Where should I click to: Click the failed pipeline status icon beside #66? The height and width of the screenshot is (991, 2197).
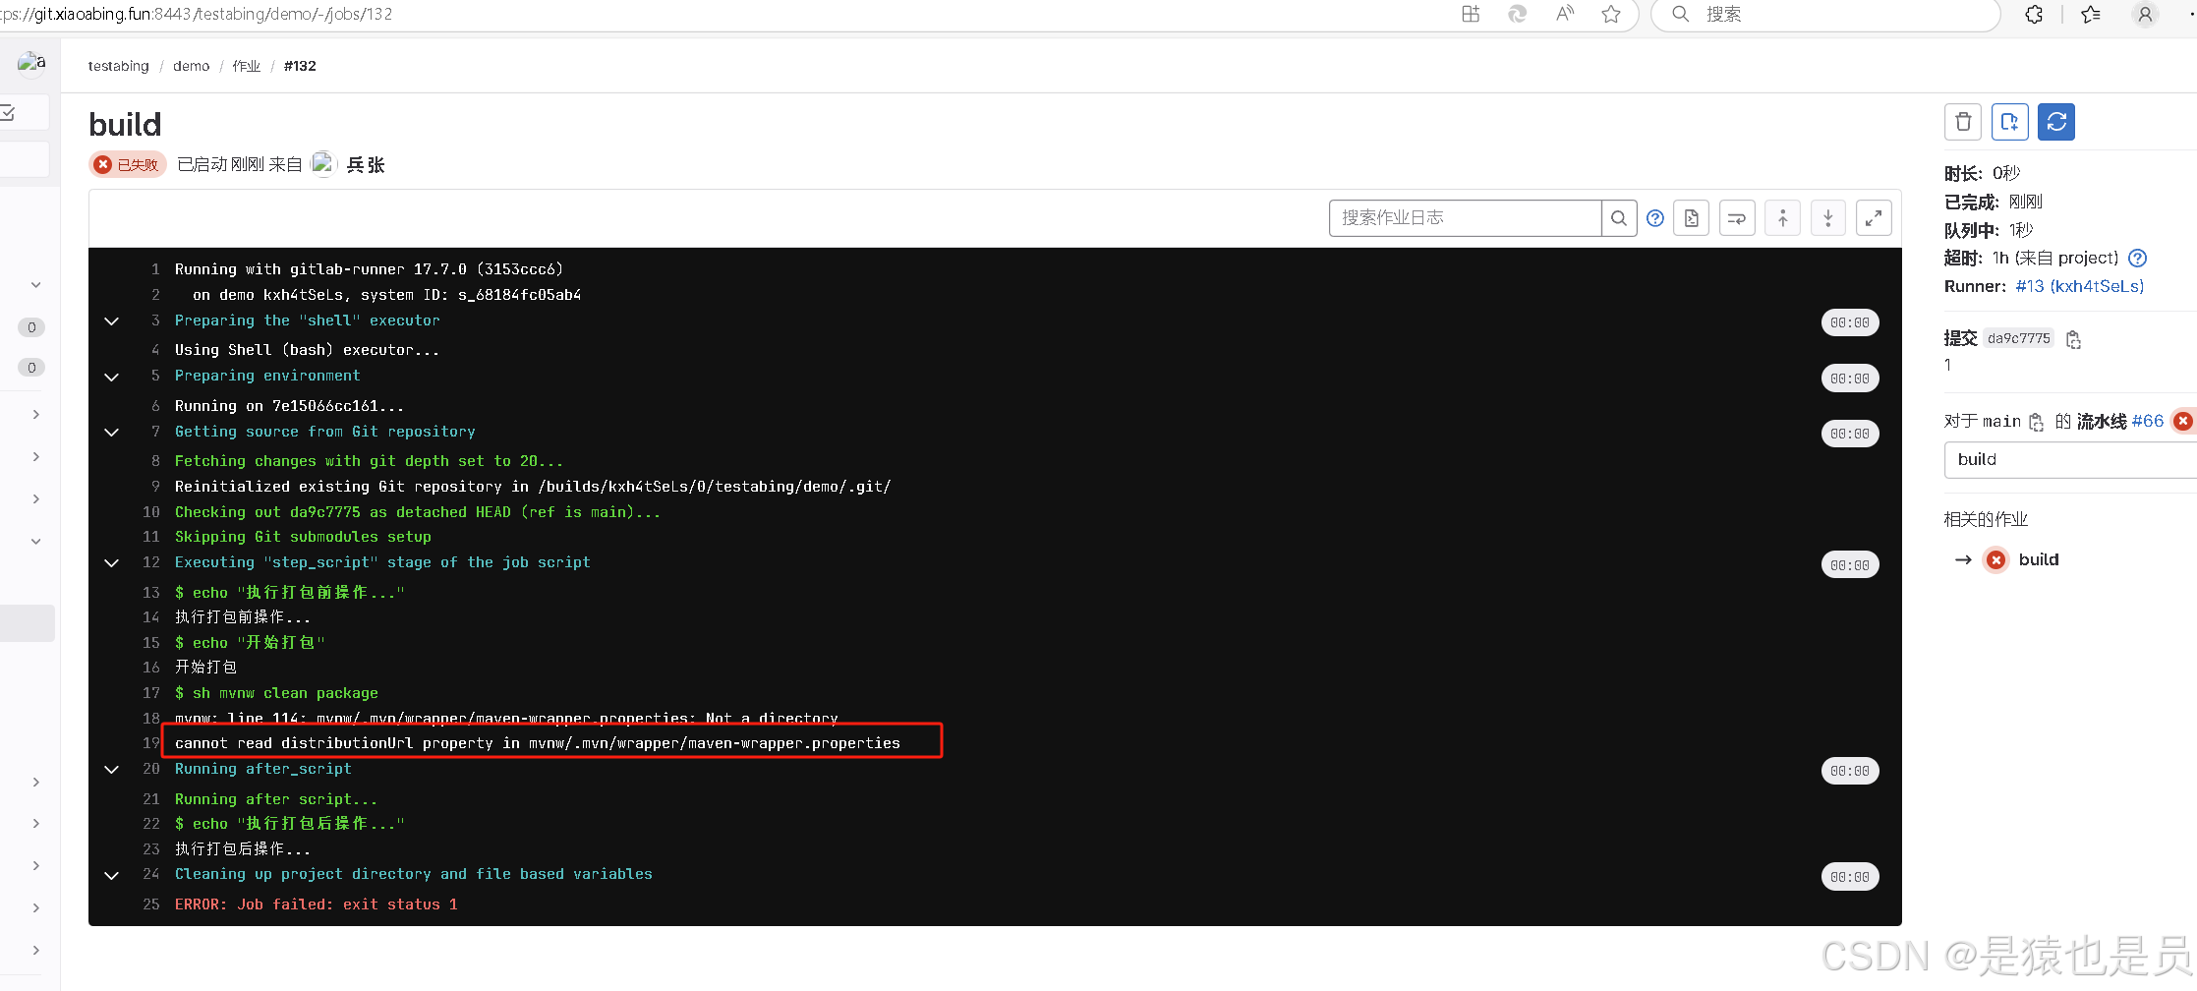click(2182, 421)
